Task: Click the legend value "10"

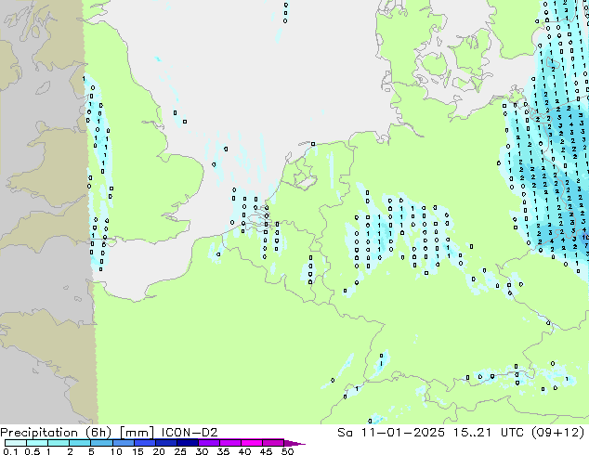Action: coord(116,451)
